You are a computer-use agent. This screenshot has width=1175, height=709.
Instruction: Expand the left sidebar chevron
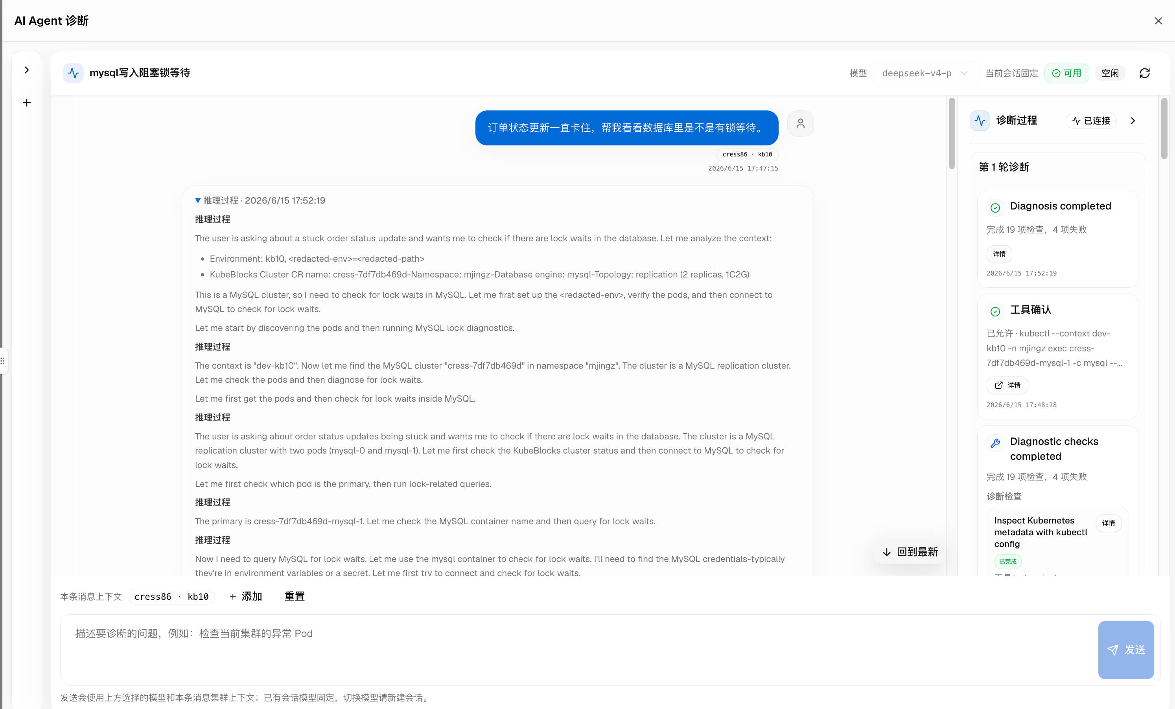click(x=27, y=70)
